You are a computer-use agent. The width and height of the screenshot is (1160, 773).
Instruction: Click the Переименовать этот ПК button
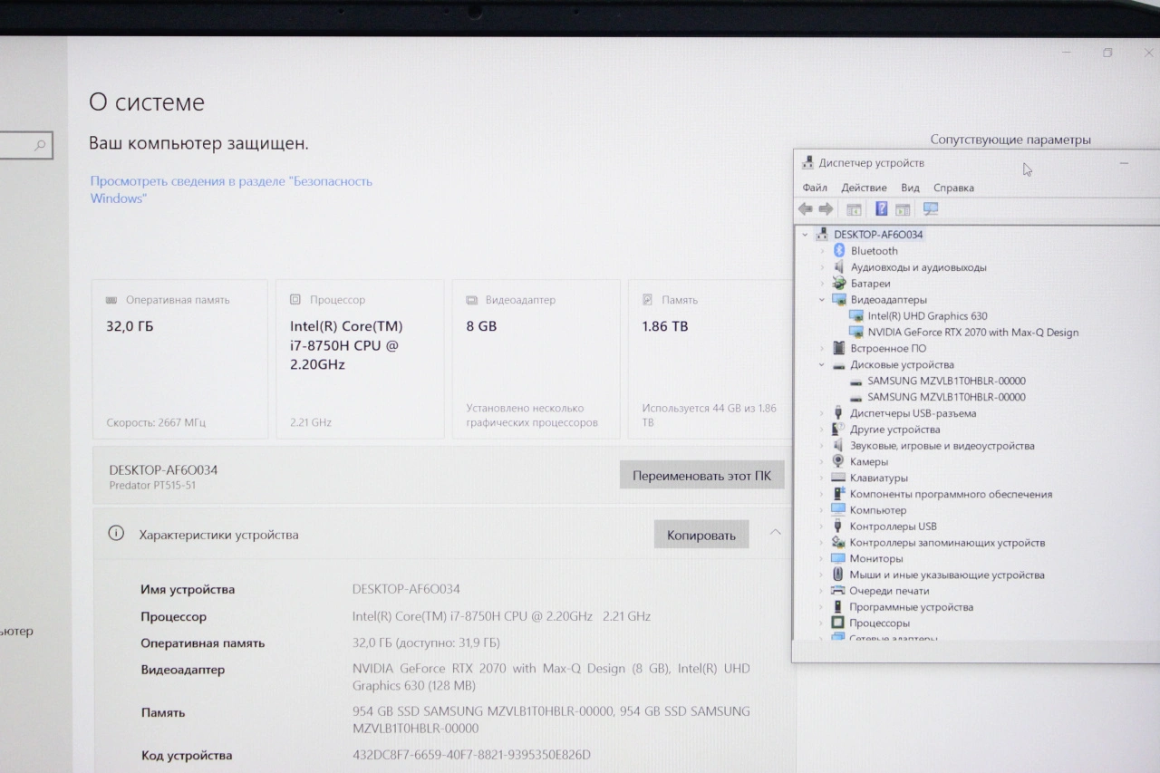click(x=702, y=475)
